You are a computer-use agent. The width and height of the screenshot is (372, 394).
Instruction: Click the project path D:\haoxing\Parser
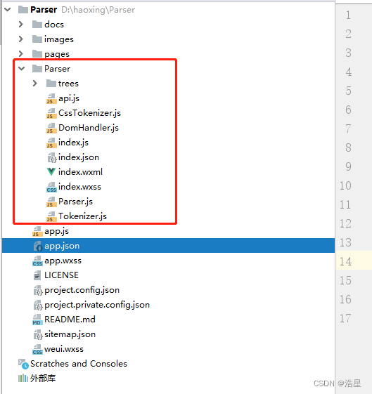(x=98, y=10)
